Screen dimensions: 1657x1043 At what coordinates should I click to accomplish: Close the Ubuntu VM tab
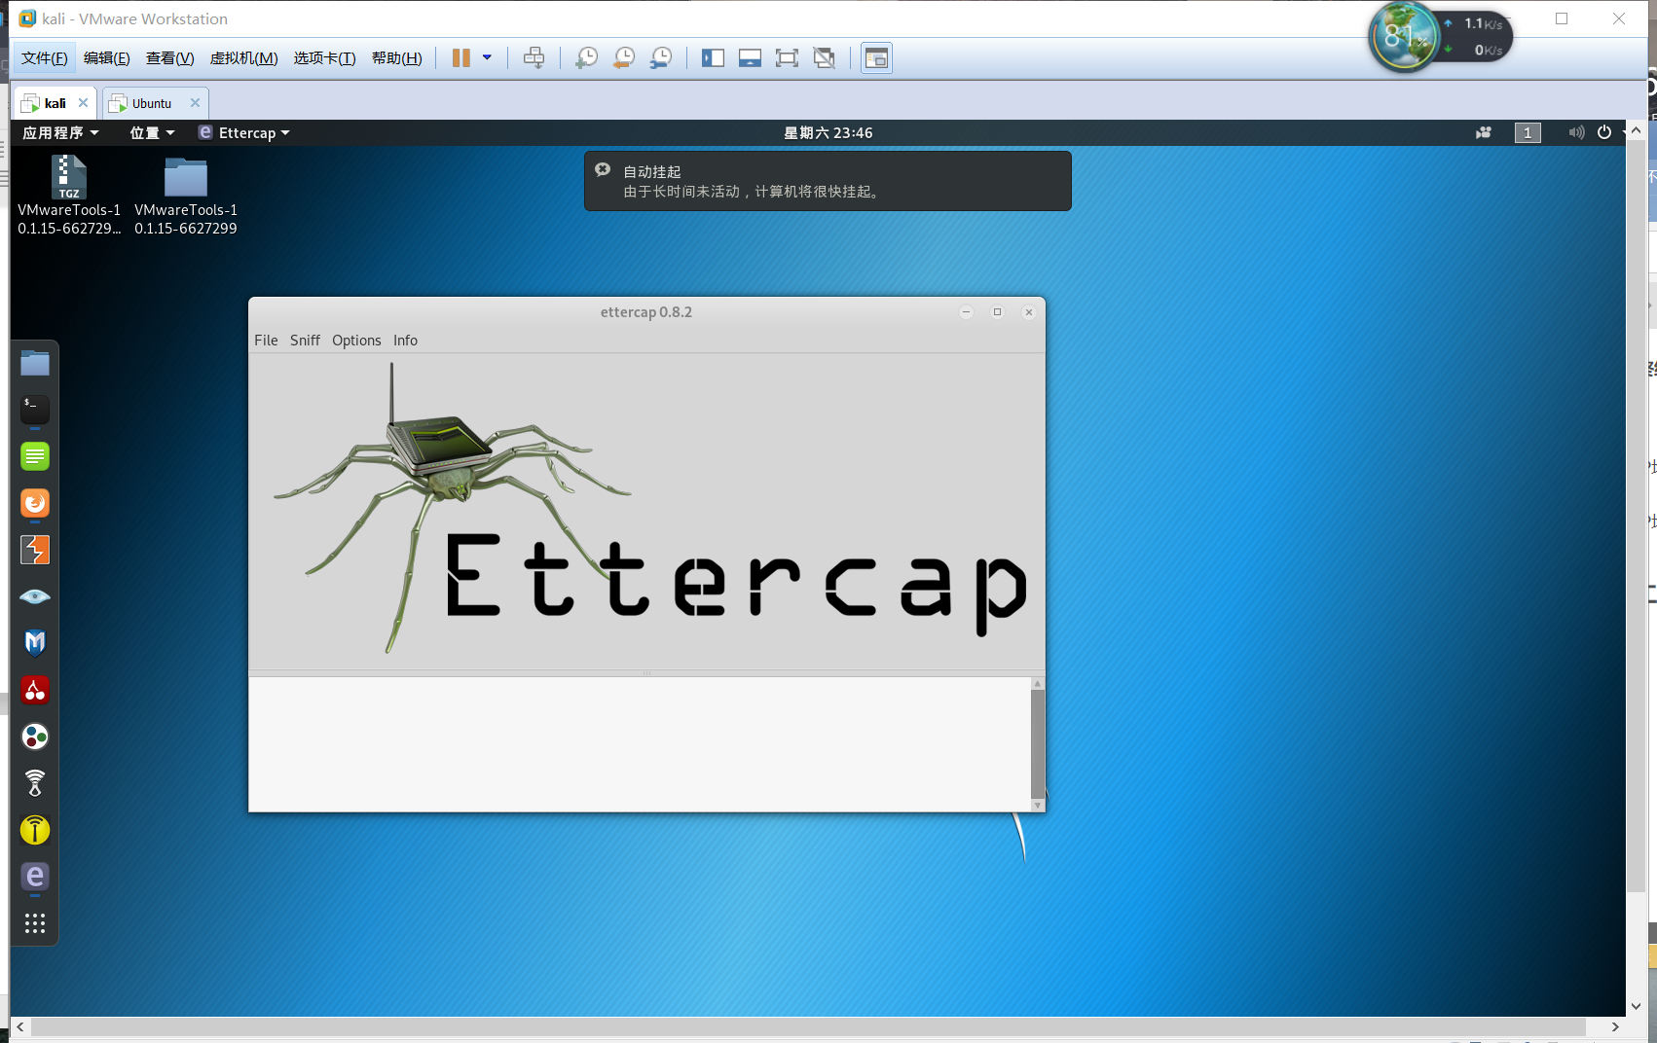pyautogui.click(x=195, y=103)
